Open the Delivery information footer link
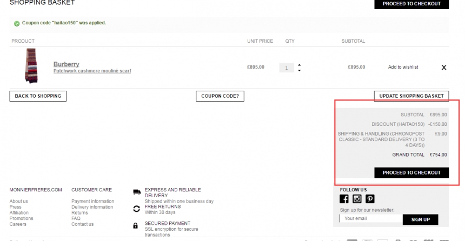This screenshot has width=465, height=241. point(92,207)
